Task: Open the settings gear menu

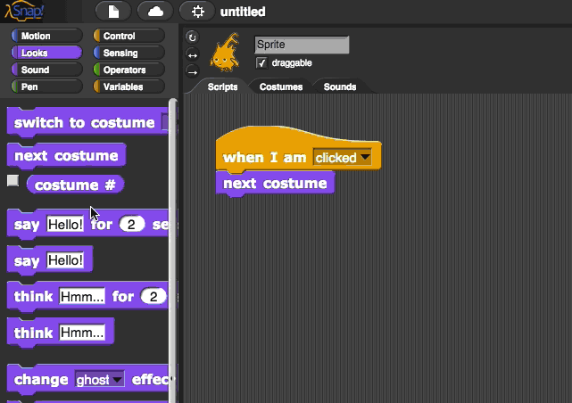Action: coord(197,12)
